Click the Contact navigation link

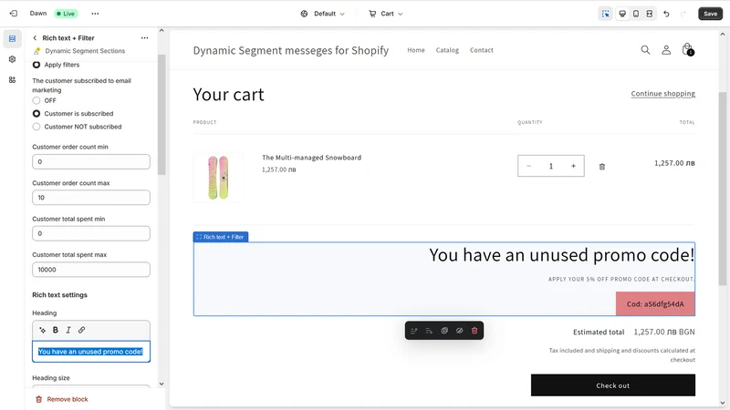(482, 50)
